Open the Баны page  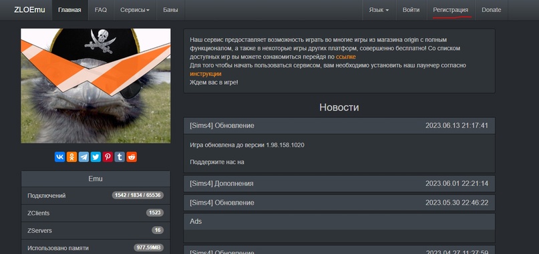(x=170, y=10)
